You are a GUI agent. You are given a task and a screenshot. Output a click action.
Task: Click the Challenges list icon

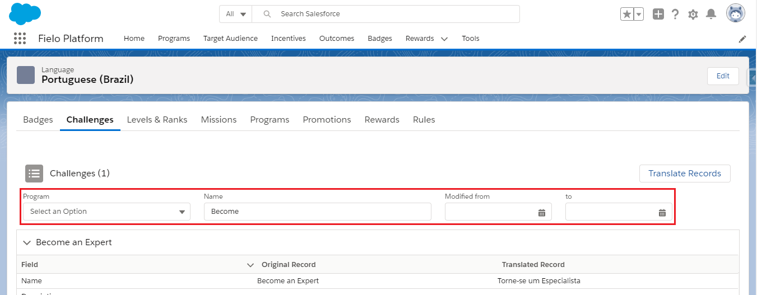(x=34, y=174)
